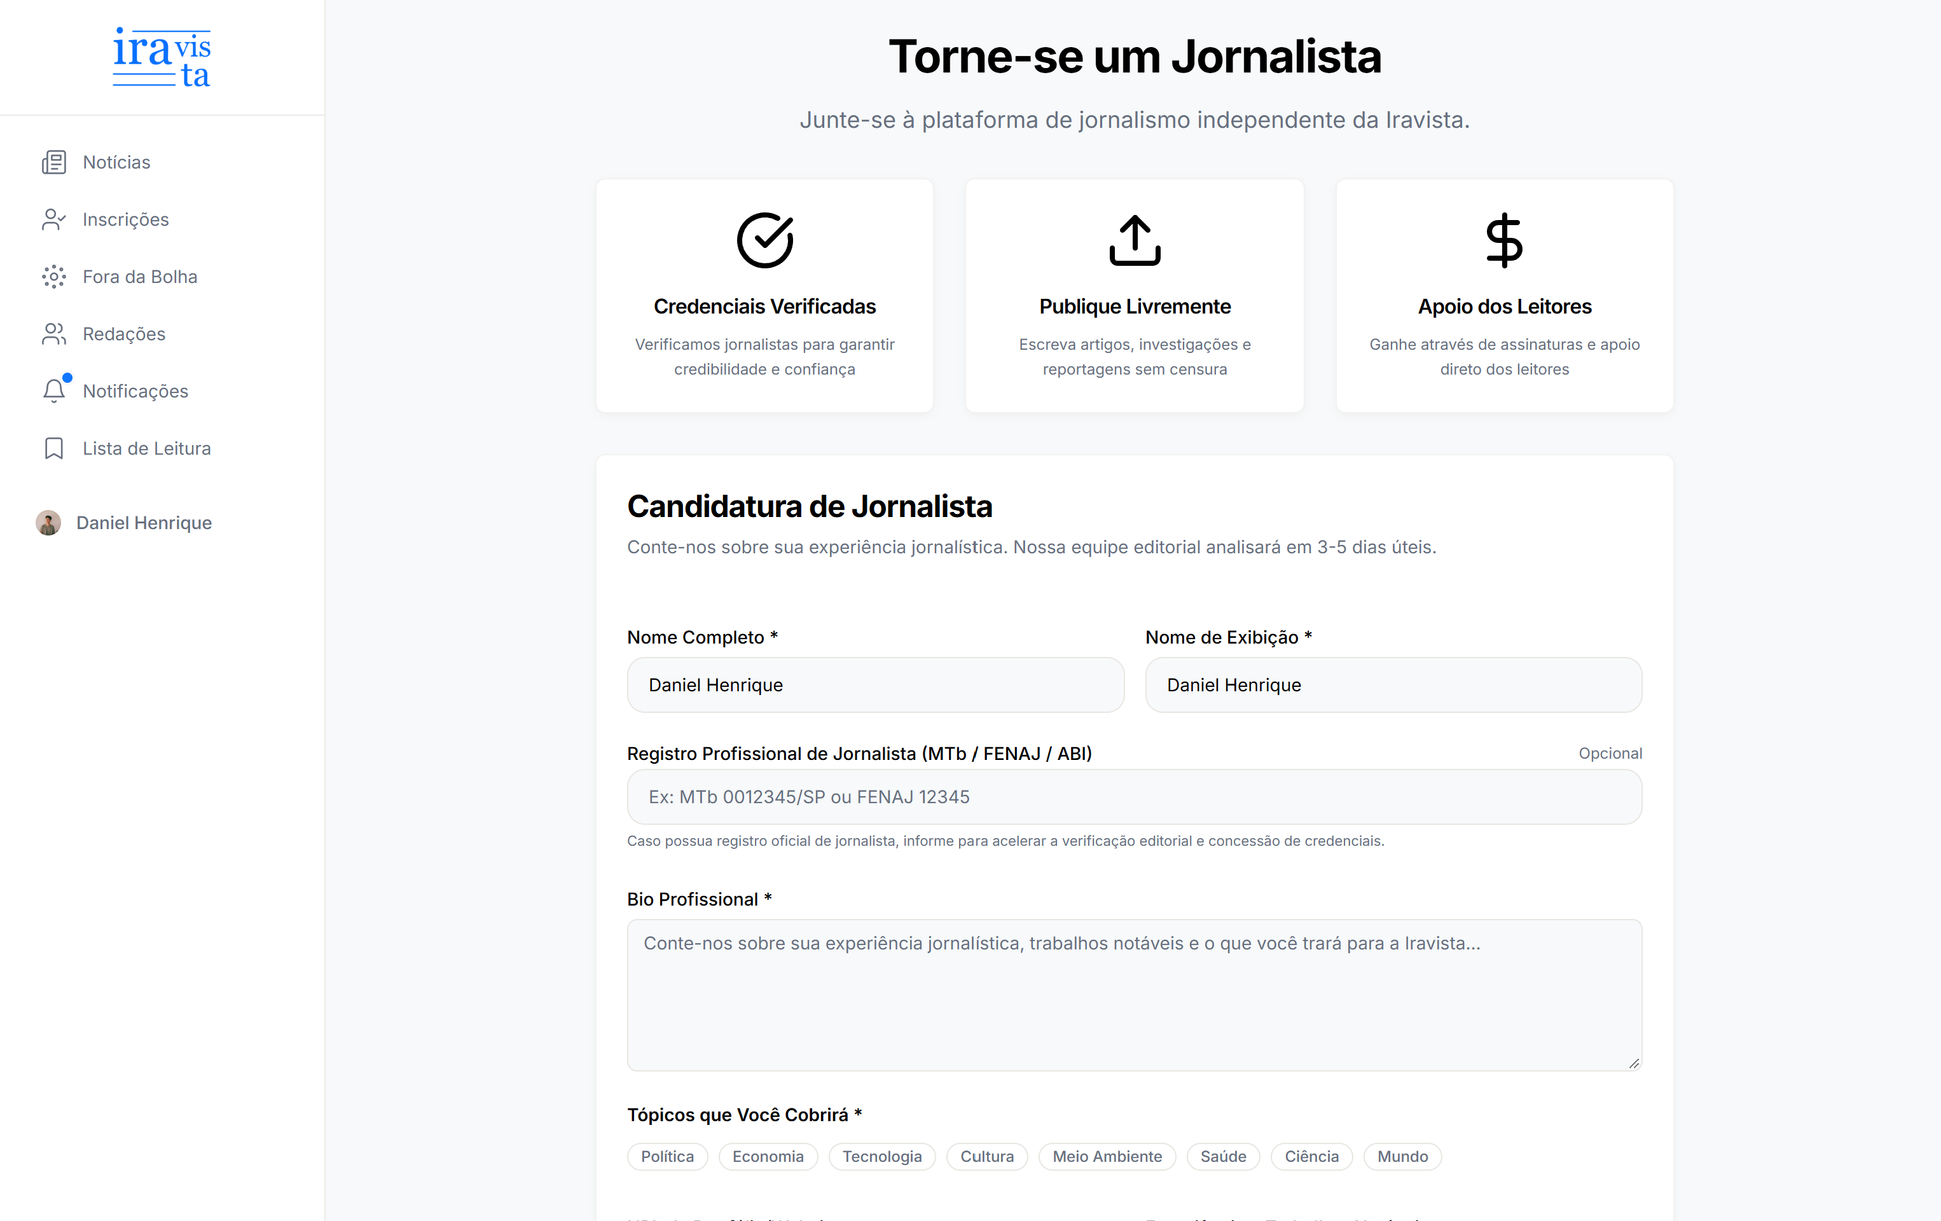Toggle the Ciência topic chip
This screenshot has width=1941, height=1221.
coord(1311,1157)
